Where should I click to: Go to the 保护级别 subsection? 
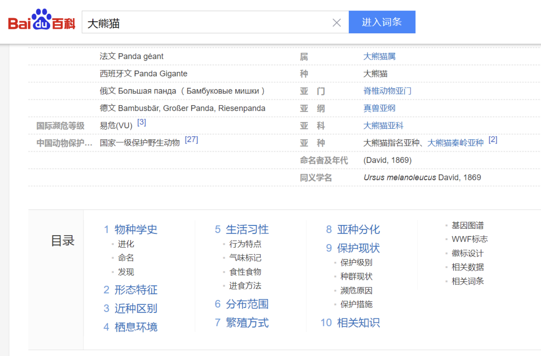click(x=356, y=263)
